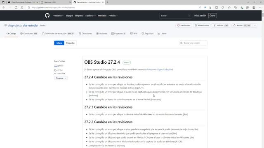Screen dimensions: 264x148
Task: Click the translate icon in address bar
Action: click(205, 7)
